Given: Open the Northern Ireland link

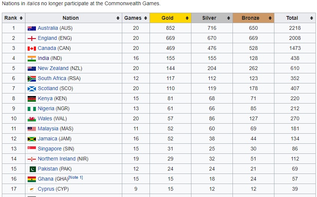Looking at the screenshot, I should (x=56, y=159).
